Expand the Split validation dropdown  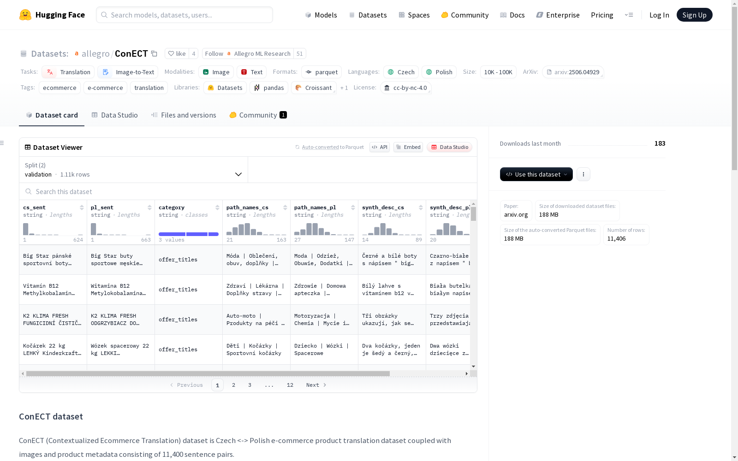[x=134, y=170]
